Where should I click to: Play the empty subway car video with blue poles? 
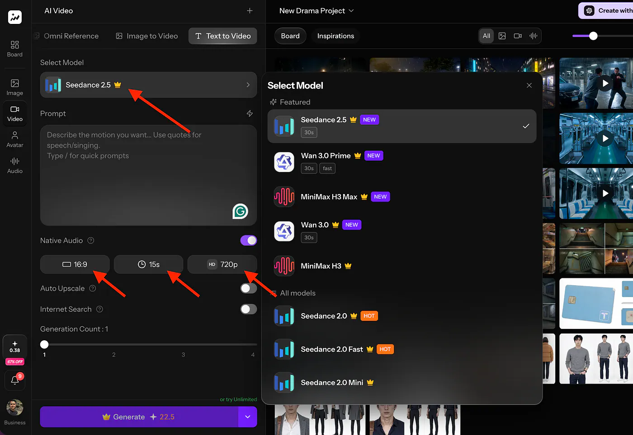605,139
